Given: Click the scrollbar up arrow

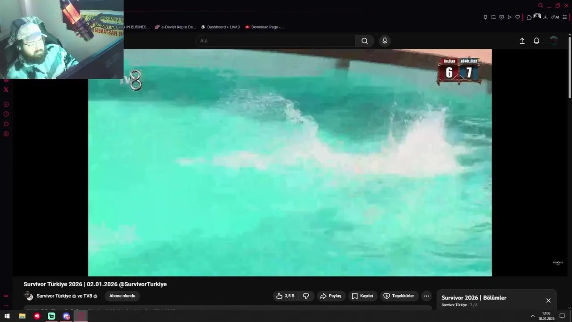Looking at the screenshot, I should pyautogui.click(x=569, y=34).
